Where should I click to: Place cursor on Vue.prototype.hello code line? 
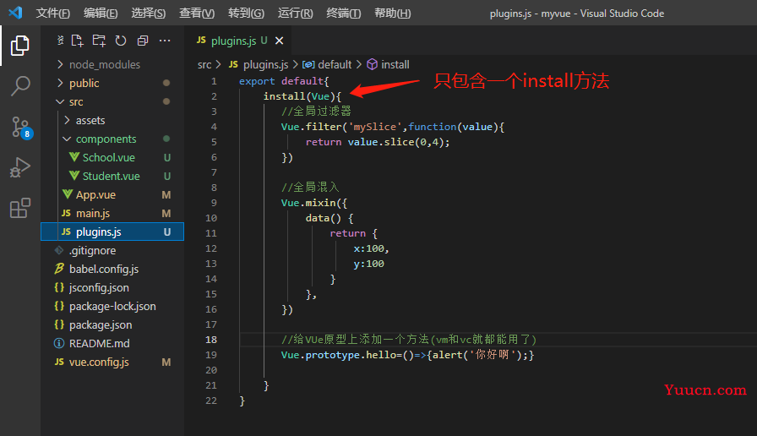[407, 355]
